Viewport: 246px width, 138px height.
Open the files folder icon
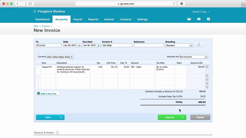tap(189, 19)
